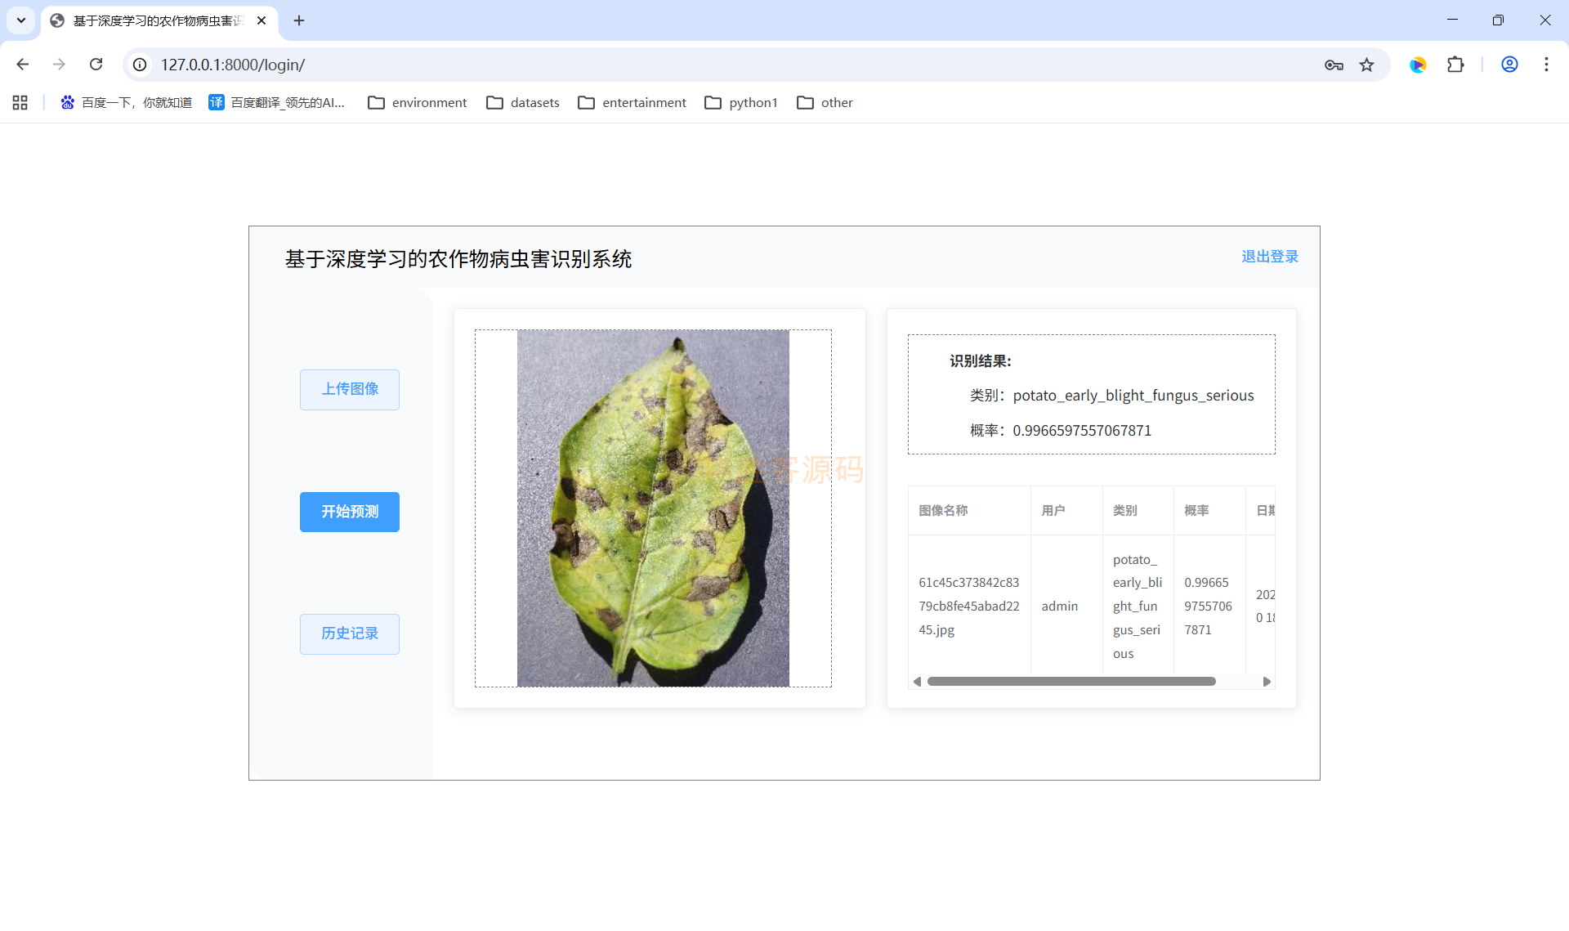Click the 上传图像 upload button
The width and height of the screenshot is (1569, 931).
click(x=349, y=389)
